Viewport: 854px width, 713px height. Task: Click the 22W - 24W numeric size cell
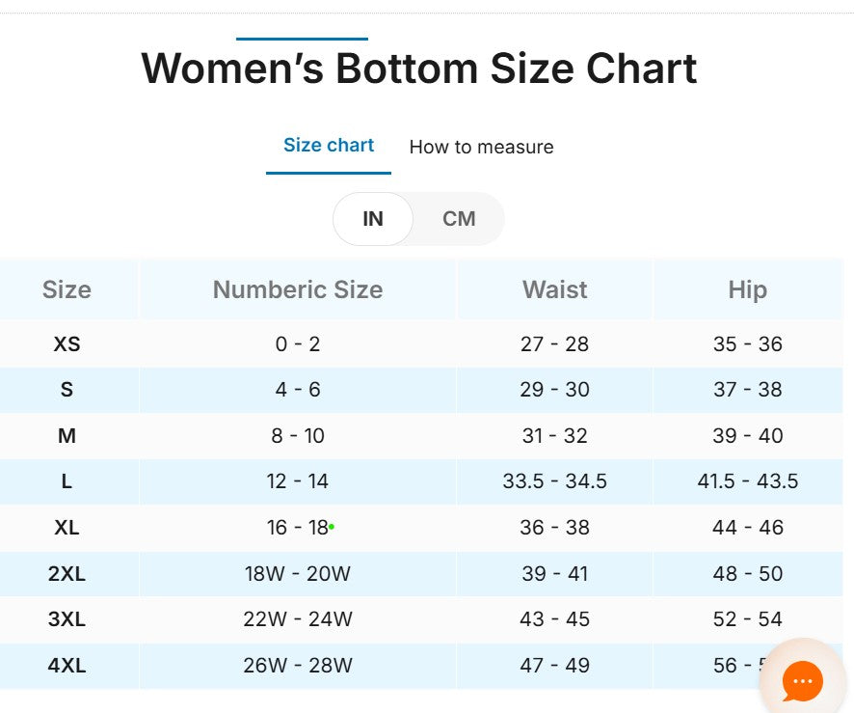tap(297, 619)
